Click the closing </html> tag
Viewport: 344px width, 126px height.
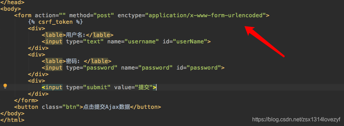[x=12, y=120]
